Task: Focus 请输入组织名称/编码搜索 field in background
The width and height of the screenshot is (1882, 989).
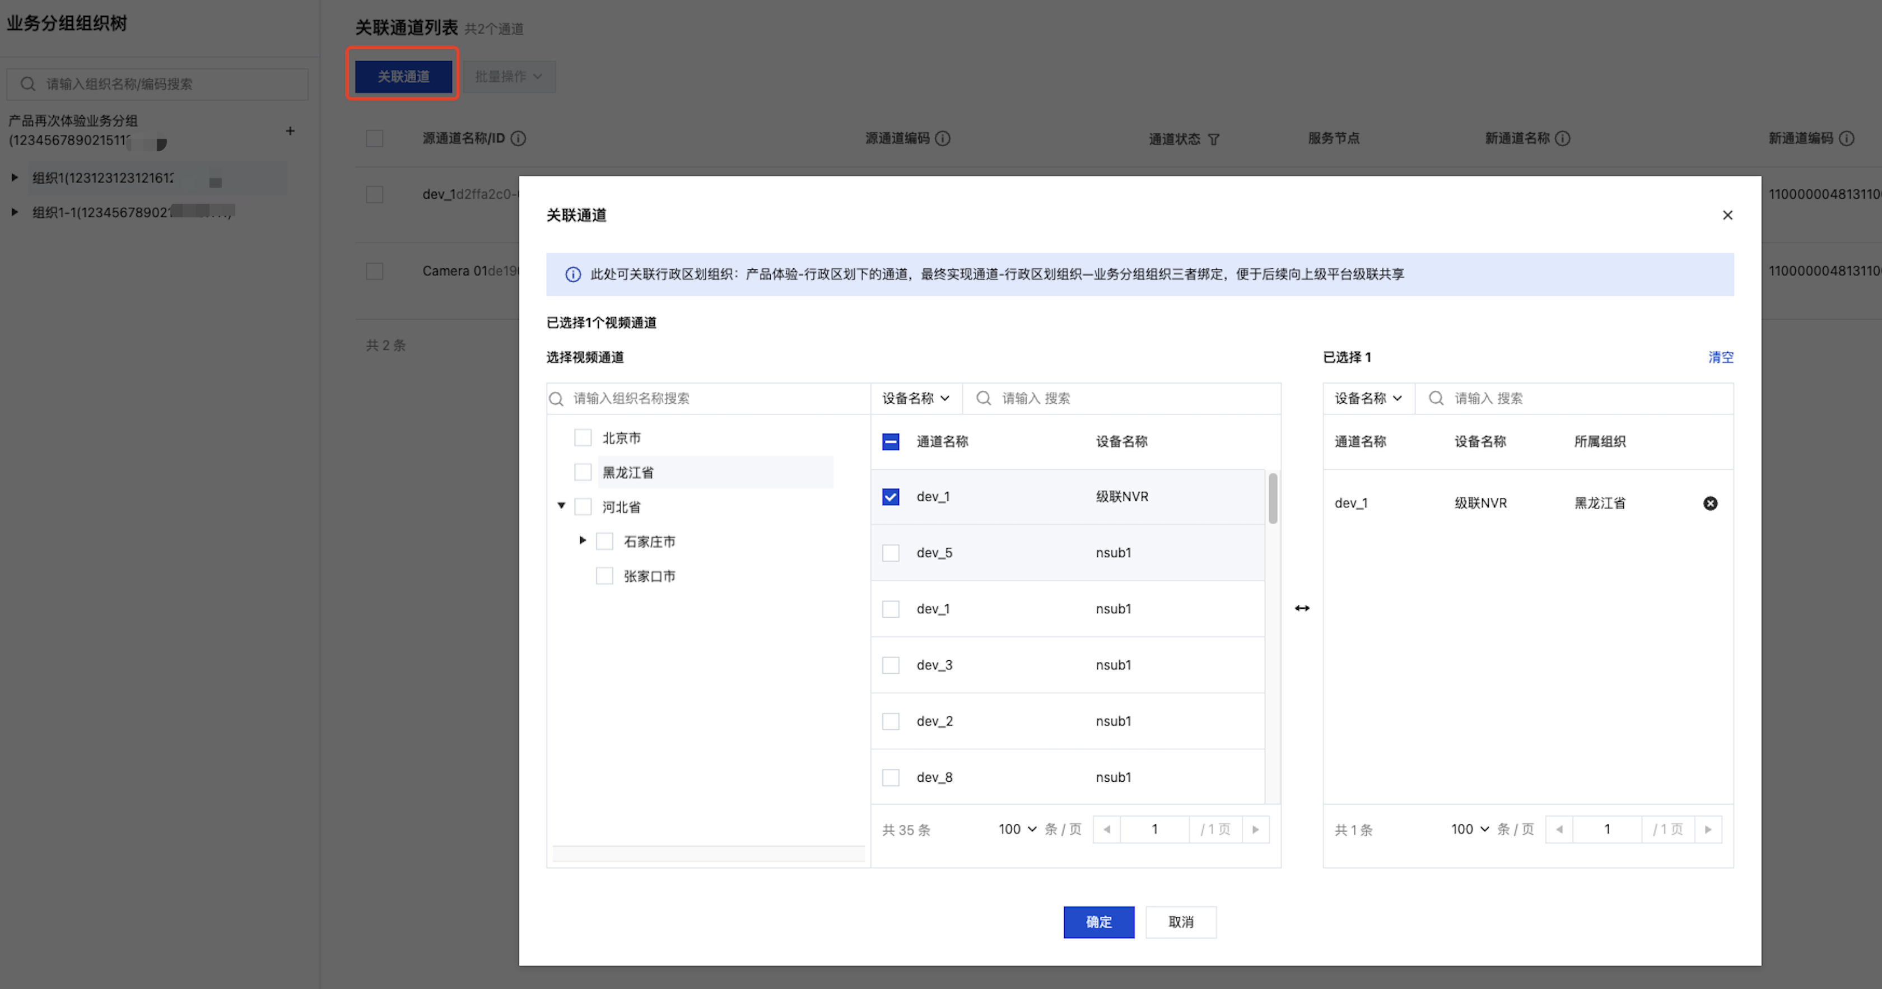Action: coord(157,84)
